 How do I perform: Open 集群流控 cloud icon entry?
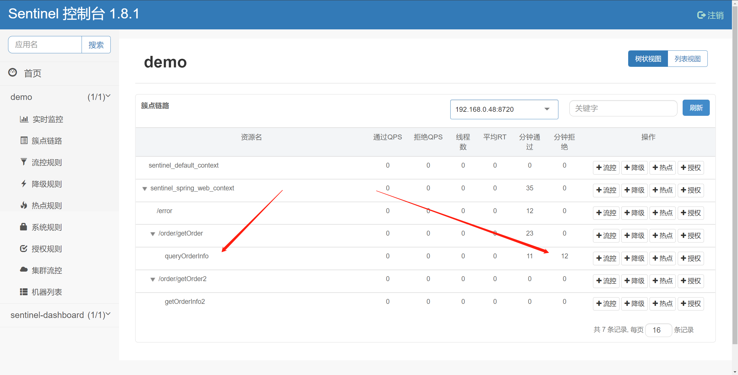(24, 270)
